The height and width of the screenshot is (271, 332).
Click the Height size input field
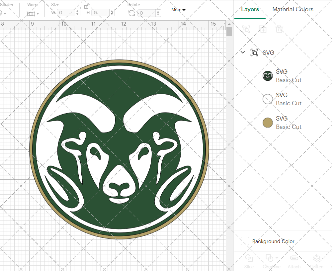coord(101,13)
